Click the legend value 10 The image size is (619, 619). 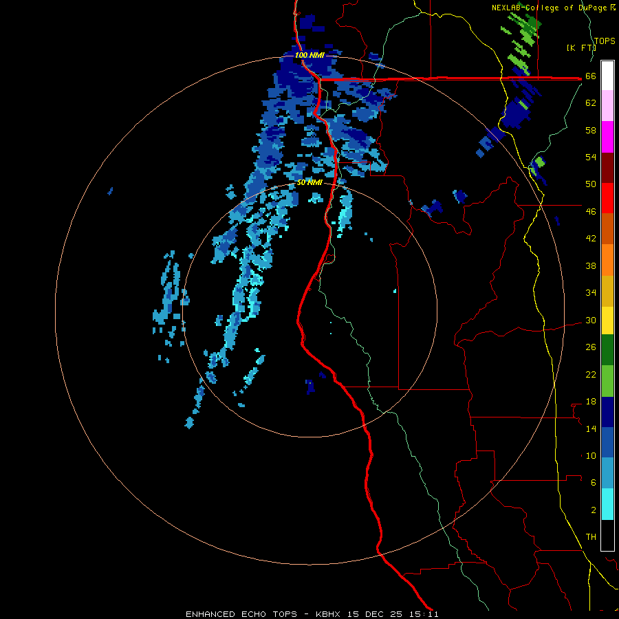point(591,455)
